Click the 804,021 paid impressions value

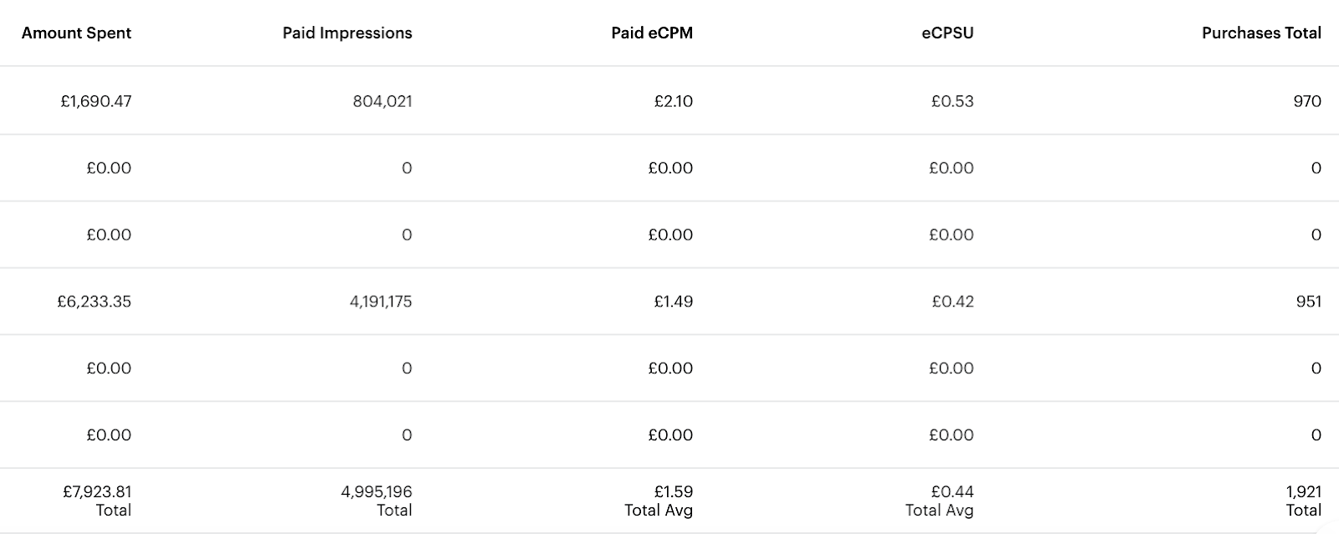[x=382, y=101]
